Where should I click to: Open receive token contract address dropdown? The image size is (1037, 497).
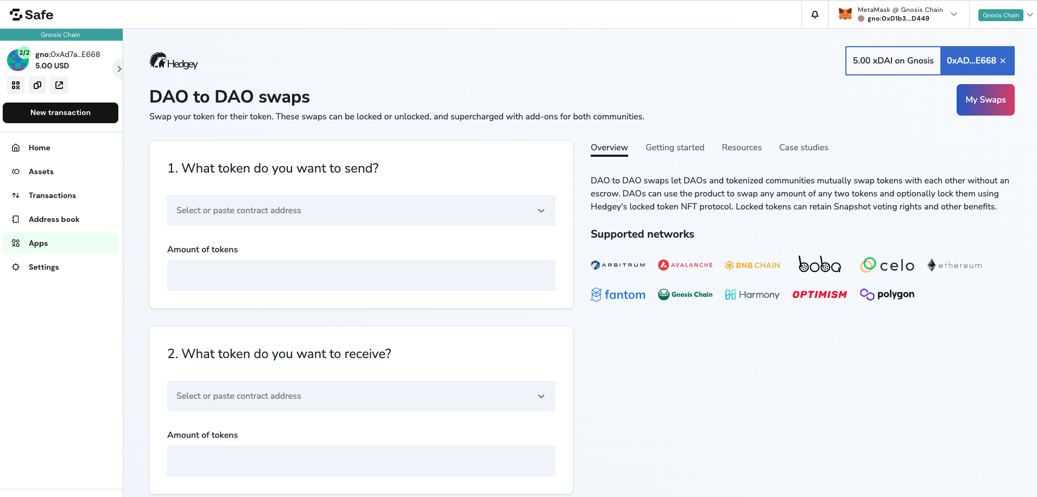[361, 396]
